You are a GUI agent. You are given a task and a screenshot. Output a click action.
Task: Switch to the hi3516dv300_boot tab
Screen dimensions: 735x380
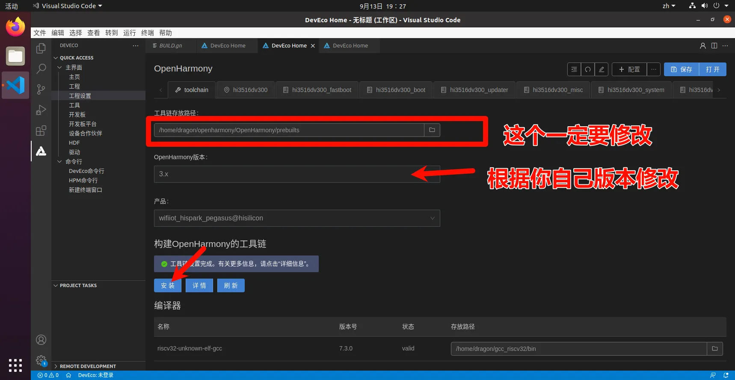(396, 90)
